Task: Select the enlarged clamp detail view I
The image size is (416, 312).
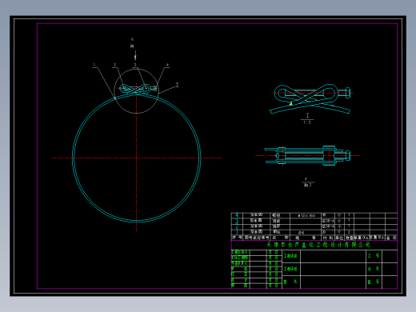Action: coord(310,99)
